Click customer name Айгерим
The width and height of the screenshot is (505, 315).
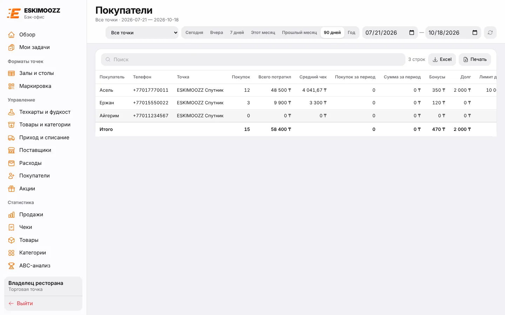tap(109, 115)
